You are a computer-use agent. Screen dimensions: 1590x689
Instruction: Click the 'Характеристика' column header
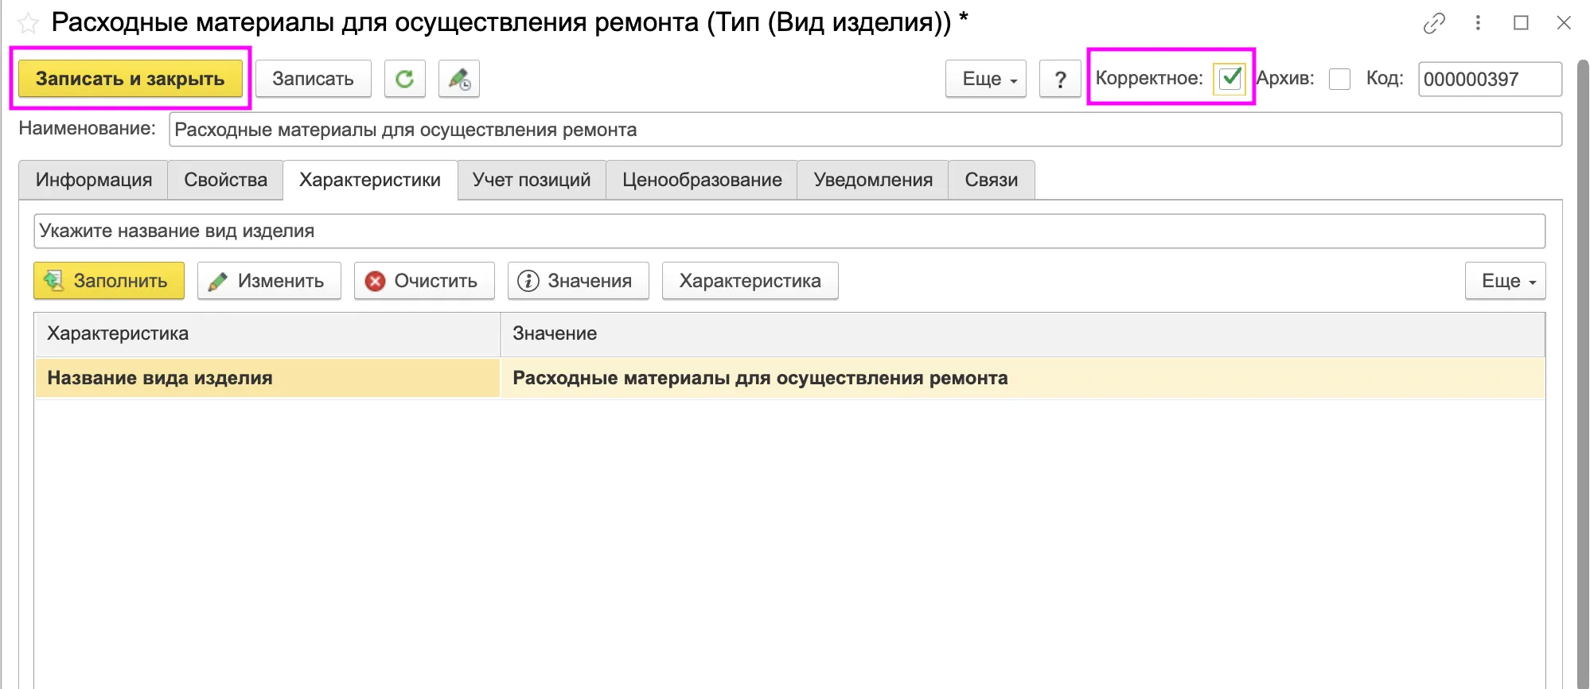tap(267, 333)
